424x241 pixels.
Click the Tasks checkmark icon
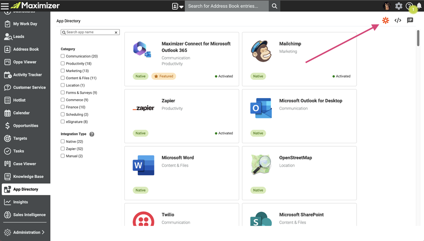7,151
